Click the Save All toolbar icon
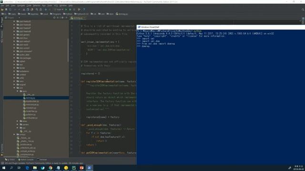The width and height of the screenshot is (305, 171). 6,9
